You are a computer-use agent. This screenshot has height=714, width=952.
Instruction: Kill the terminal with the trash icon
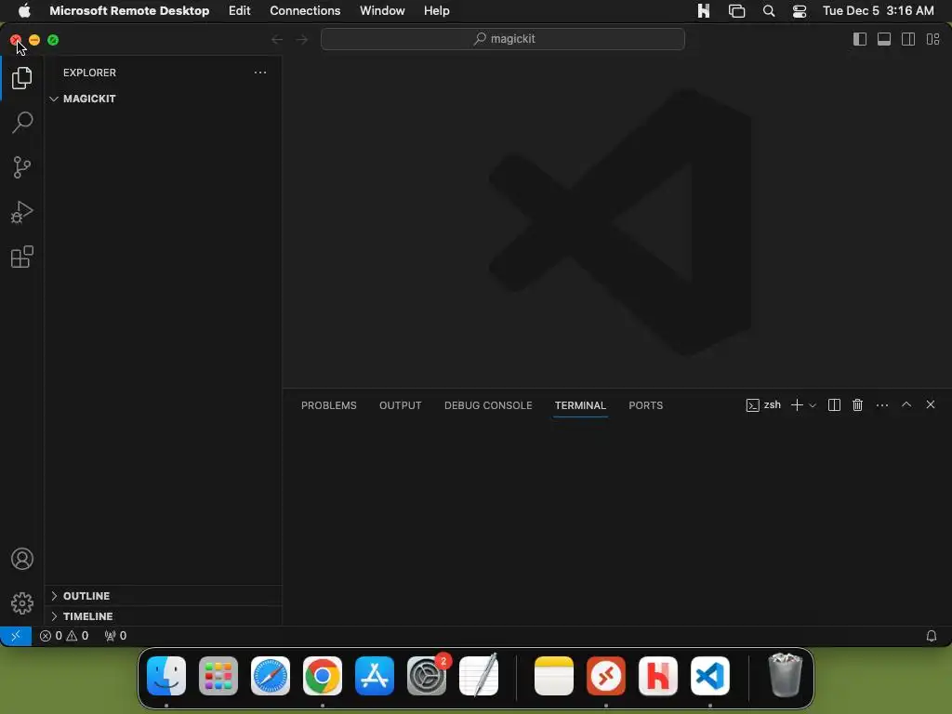point(857,405)
